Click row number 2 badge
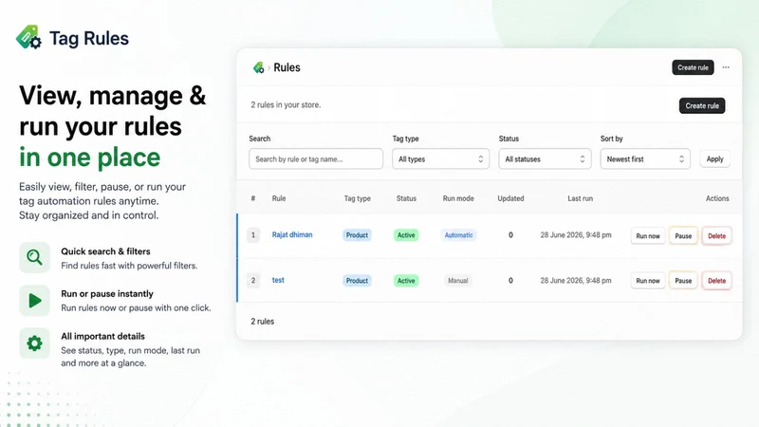The height and width of the screenshot is (427, 759). [253, 280]
